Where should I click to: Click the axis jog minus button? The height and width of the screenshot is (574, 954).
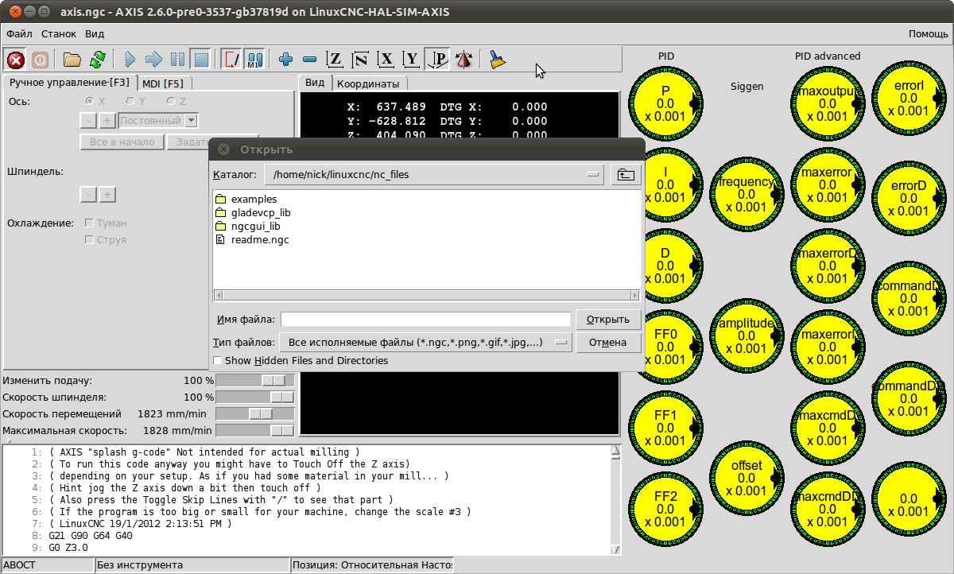click(x=89, y=121)
